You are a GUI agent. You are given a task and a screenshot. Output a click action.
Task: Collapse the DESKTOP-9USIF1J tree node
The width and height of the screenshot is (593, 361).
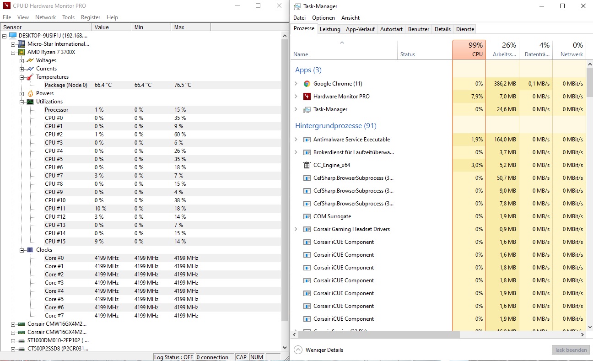pyautogui.click(x=5, y=36)
